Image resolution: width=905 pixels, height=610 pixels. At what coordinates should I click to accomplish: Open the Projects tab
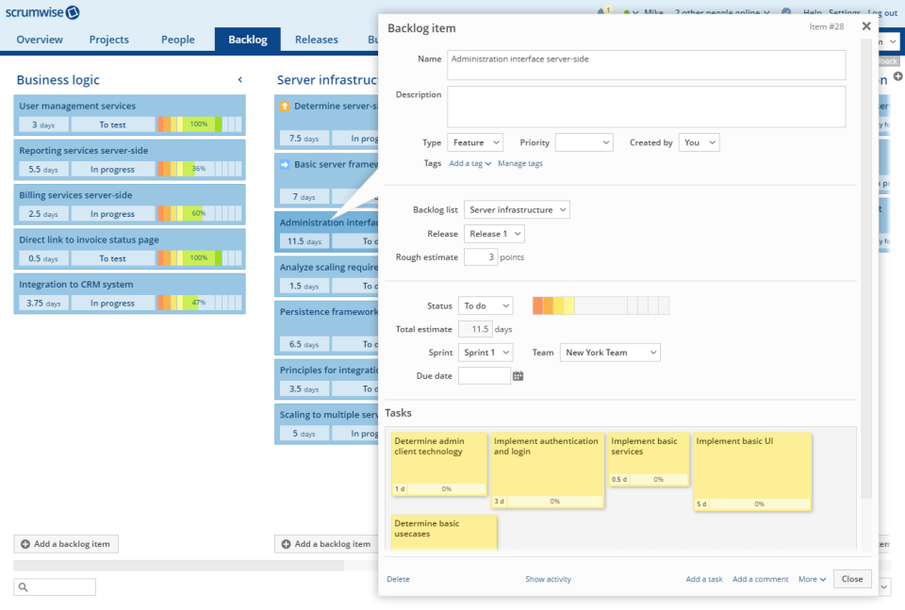coord(108,40)
